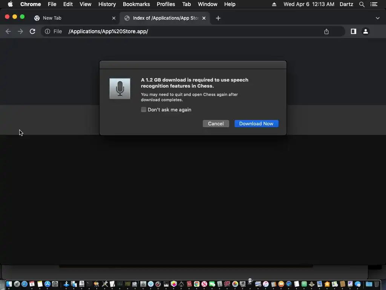Open FaceTime green icon in Dock
The width and height of the screenshot is (386, 290).
point(212,284)
